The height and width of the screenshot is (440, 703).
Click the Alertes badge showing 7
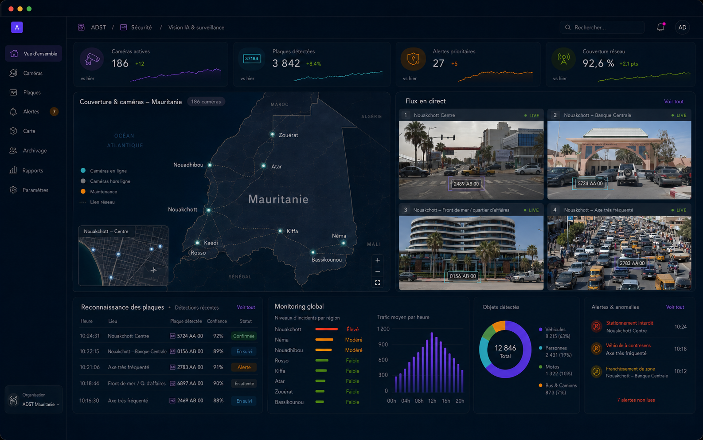[54, 111]
